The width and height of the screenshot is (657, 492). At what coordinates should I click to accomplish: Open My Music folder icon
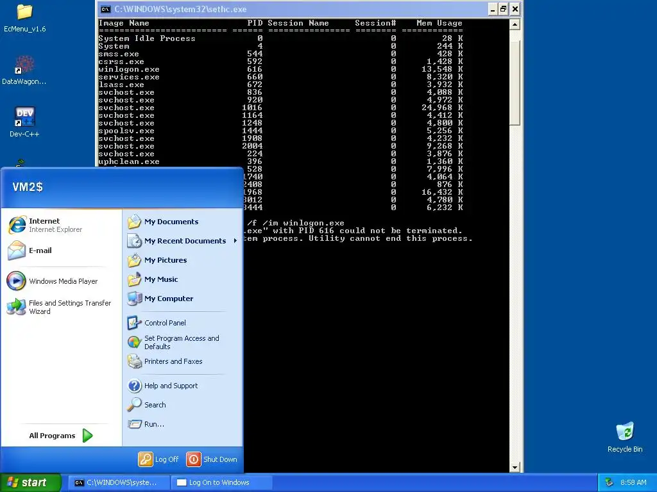point(135,279)
